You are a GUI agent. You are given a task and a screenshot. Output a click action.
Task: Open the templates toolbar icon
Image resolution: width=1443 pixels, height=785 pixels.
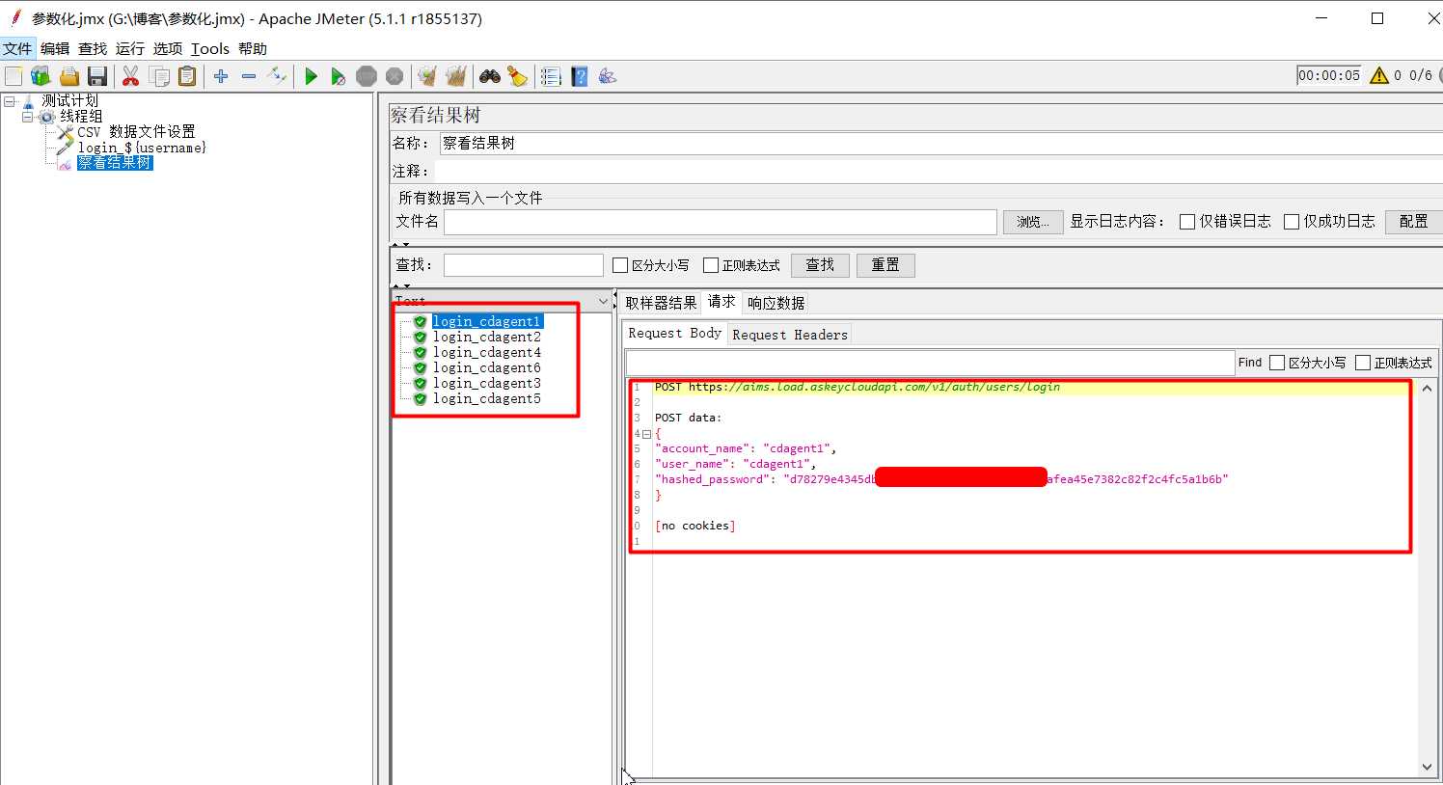[x=41, y=76]
